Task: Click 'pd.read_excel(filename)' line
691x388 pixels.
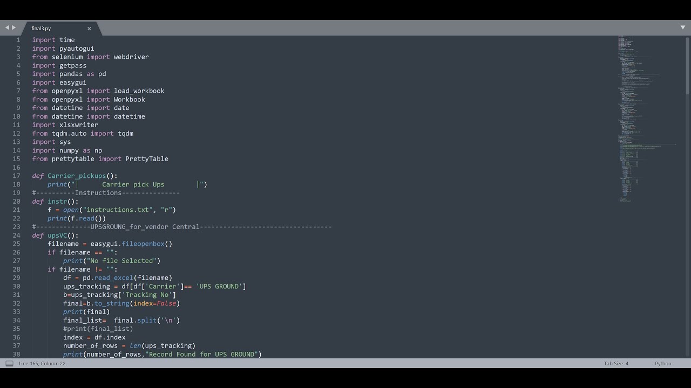Action: coord(118,278)
